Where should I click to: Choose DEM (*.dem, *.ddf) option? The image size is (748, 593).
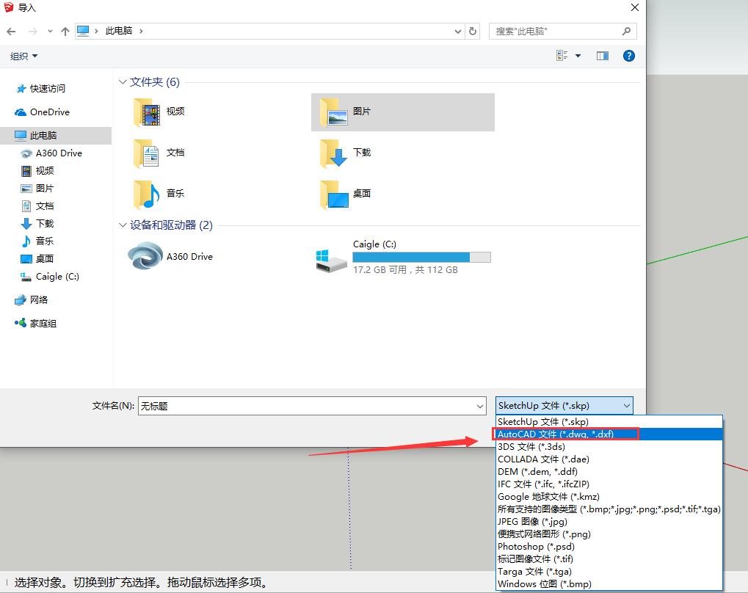coord(609,471)
